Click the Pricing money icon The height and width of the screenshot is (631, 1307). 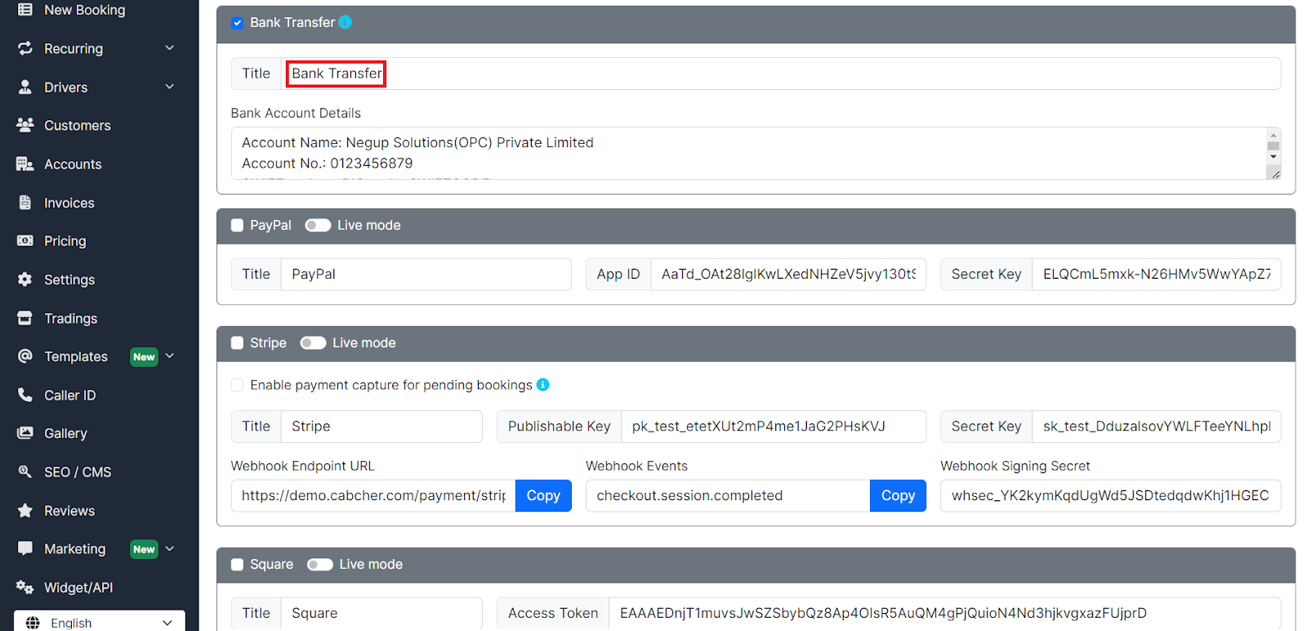[25, 240]
